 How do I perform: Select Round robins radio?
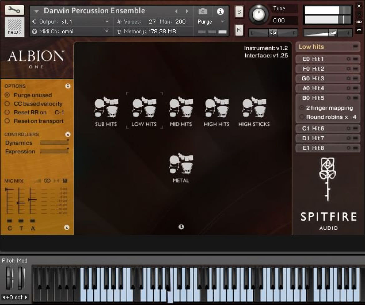tap(302, 117)
